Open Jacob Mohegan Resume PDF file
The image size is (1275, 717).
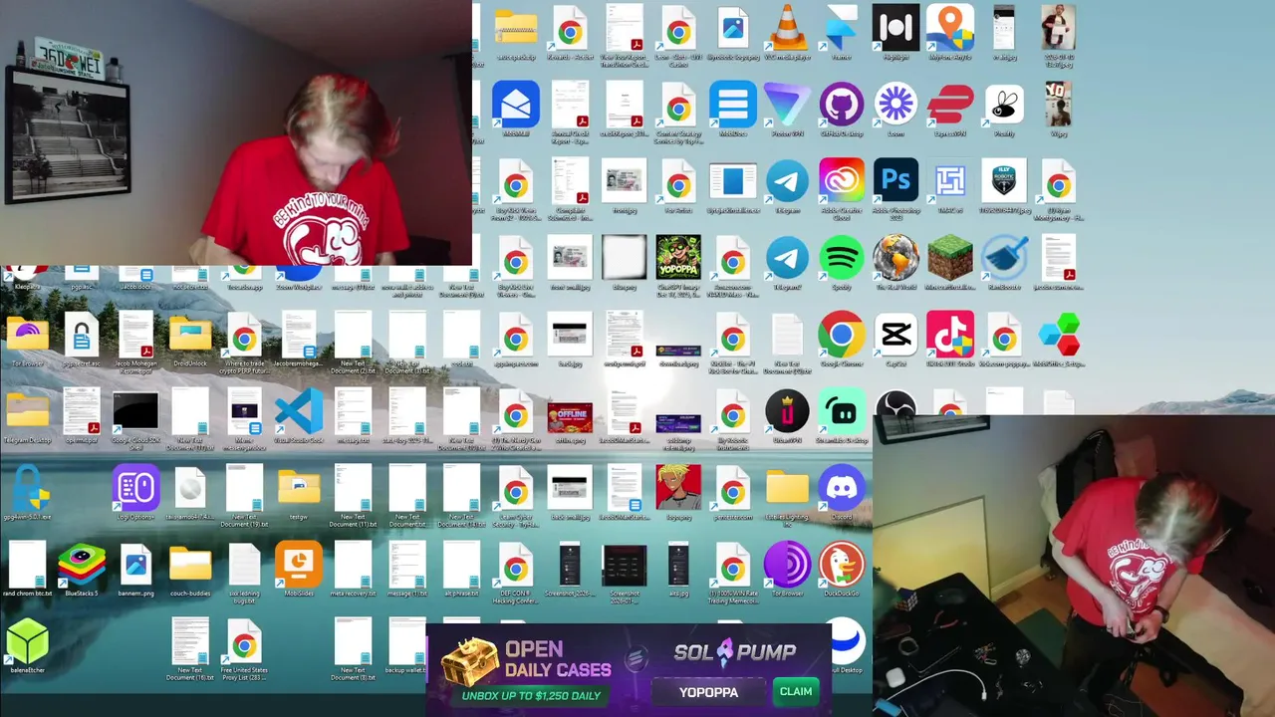tap(135, 336)
